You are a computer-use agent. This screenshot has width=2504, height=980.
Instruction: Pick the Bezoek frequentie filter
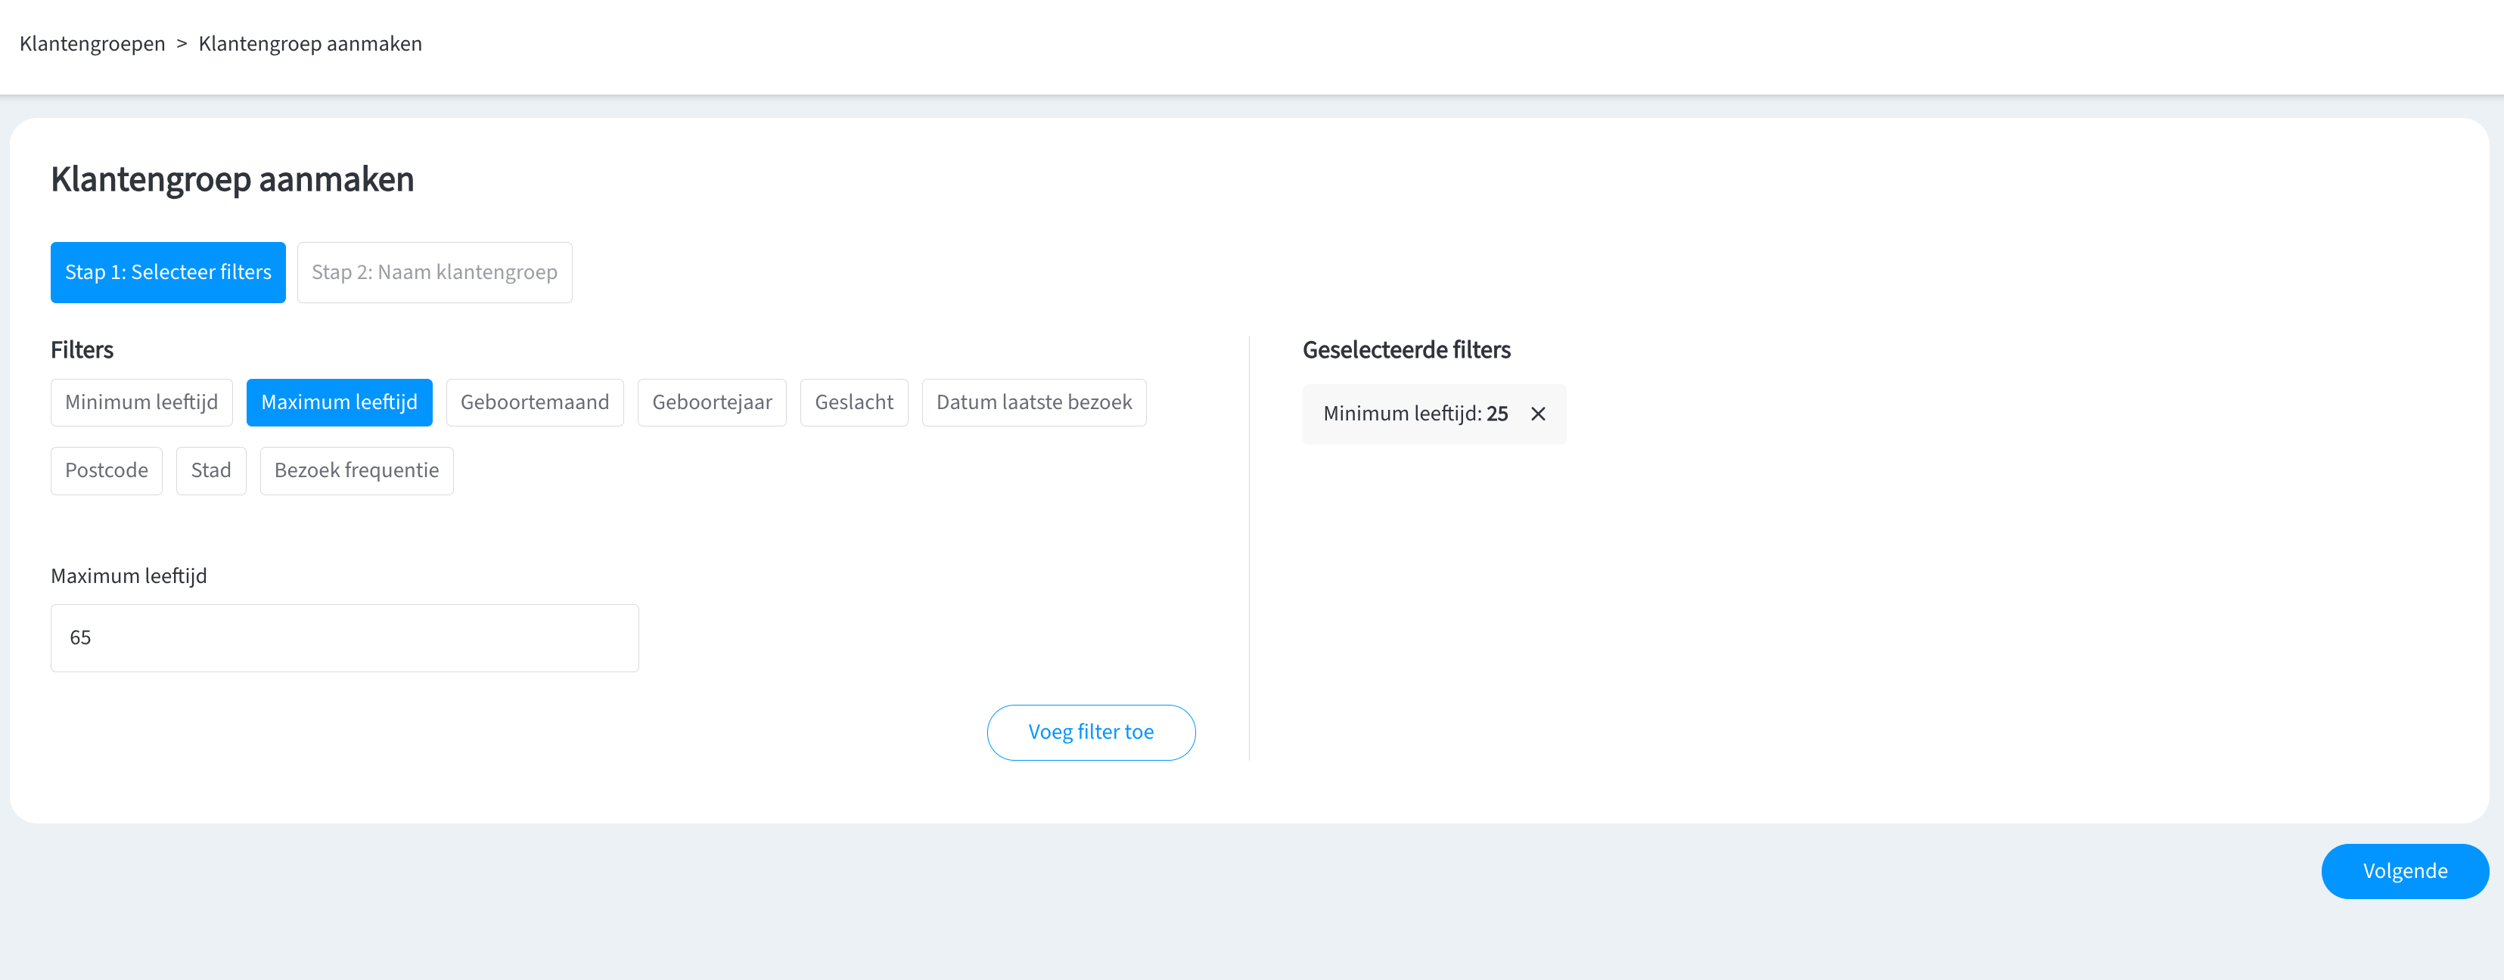(x=357, y=470)
